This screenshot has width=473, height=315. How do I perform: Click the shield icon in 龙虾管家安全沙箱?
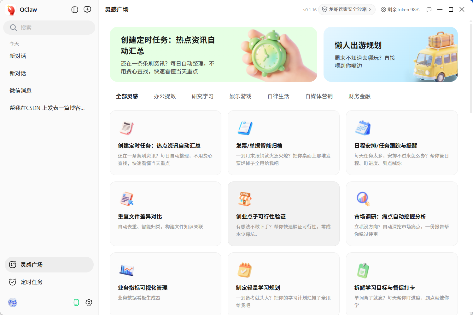324,10
